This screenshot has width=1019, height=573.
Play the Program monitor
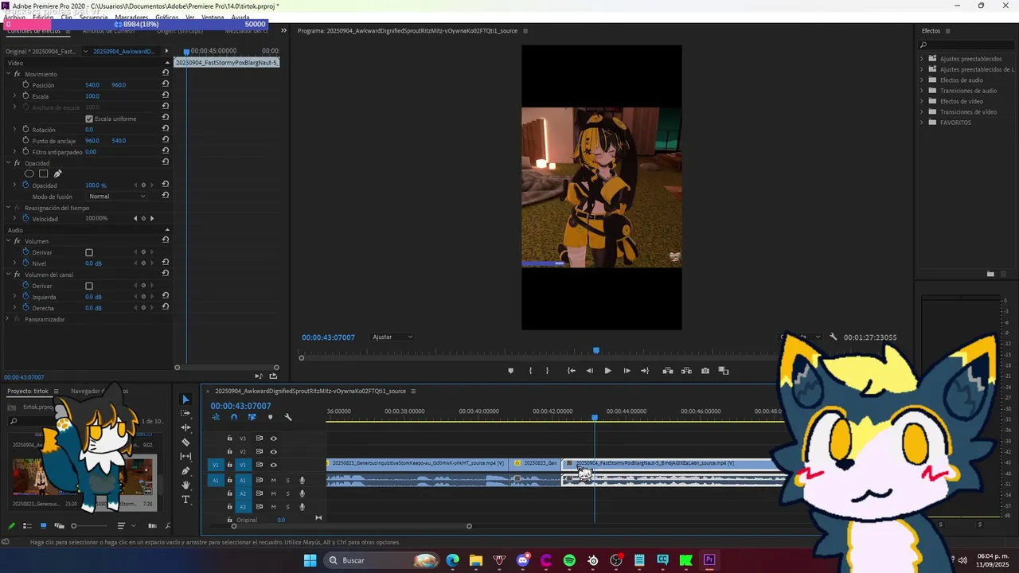pyautogui.click(x=607, y=371)
